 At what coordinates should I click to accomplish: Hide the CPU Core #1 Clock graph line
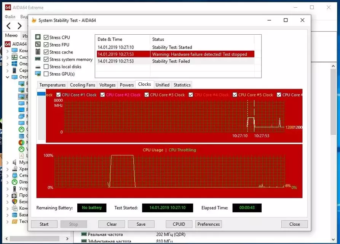(58, 95)
